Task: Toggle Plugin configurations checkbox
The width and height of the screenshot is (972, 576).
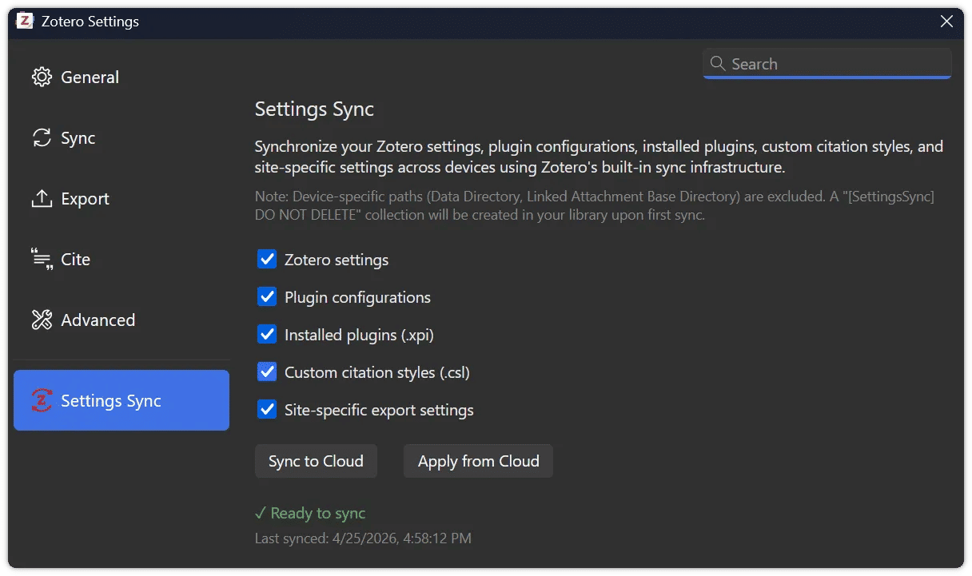Action: click(267, 296)
